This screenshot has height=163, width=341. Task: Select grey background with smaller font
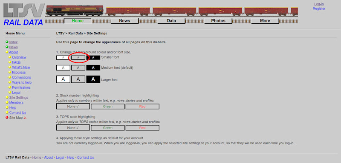78,58
